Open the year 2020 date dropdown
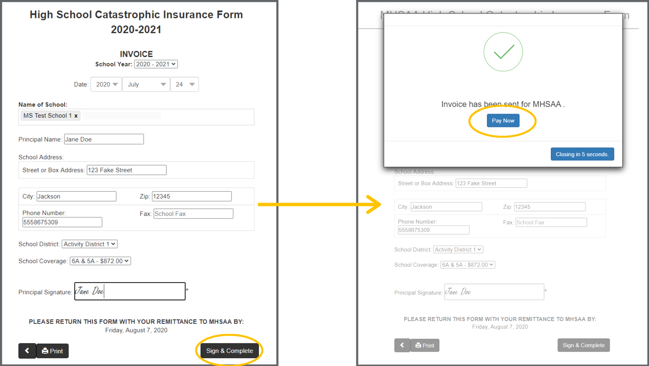 (x=106, y=85)
